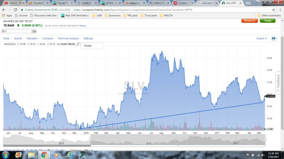Screen dimensions: 284x159
Task: Grab the left range slider handle
Action: pyautogui.click(x=90, y=140)
